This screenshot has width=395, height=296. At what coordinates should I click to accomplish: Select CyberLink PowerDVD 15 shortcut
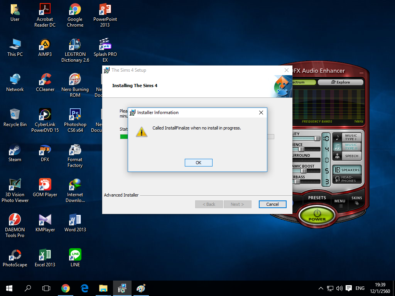pyautogui.click(x=45, y=120)
